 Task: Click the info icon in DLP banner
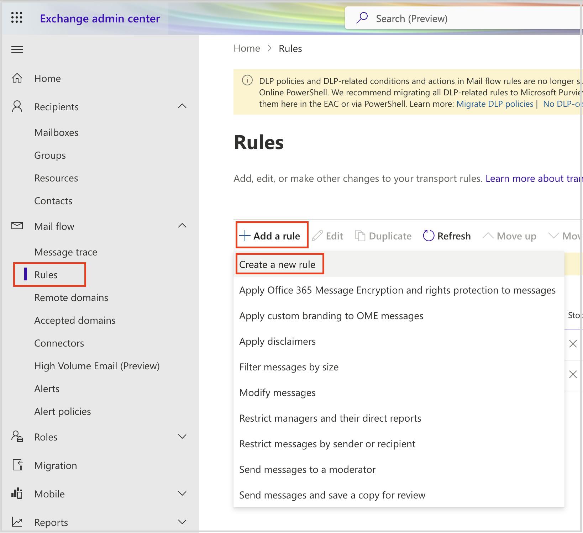coord(247,80)
